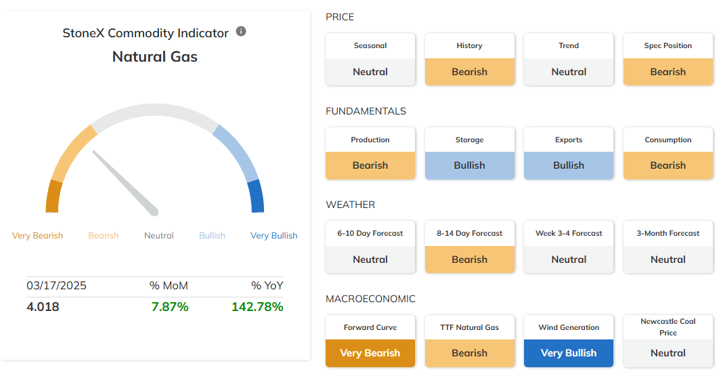
Task: Click the dark orange Very Bearish gauge segment
Action: click(53, 197)
